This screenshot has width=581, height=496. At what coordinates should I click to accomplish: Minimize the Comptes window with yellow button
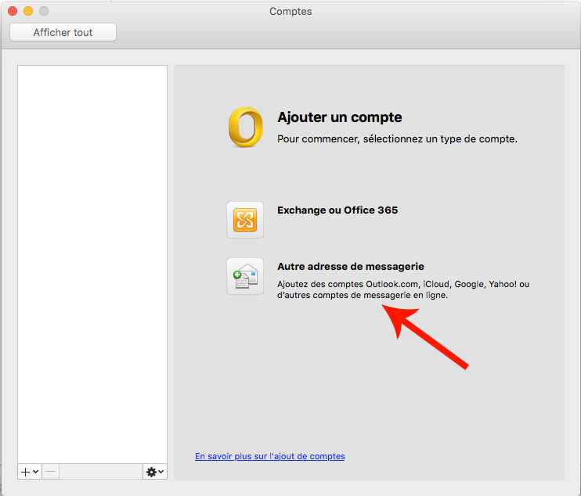(x=28, y=11)
